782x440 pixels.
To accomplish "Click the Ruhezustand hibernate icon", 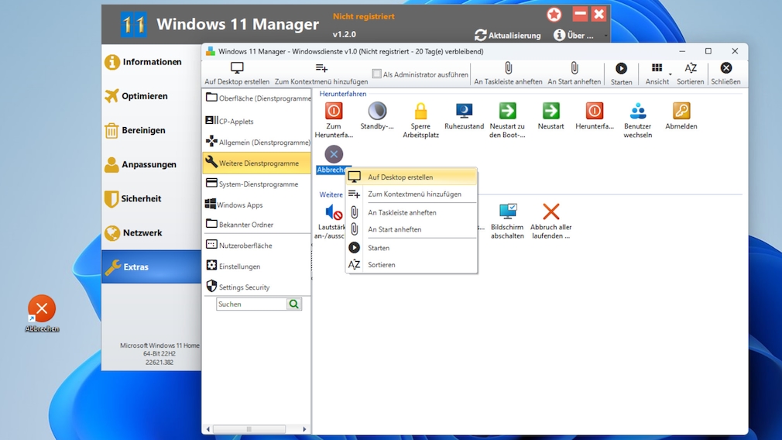I will [464, 111].
